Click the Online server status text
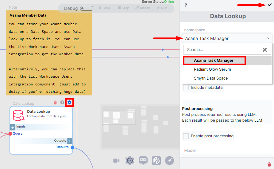This screenshot has height=169, width=274. click(x=169, y=2)
